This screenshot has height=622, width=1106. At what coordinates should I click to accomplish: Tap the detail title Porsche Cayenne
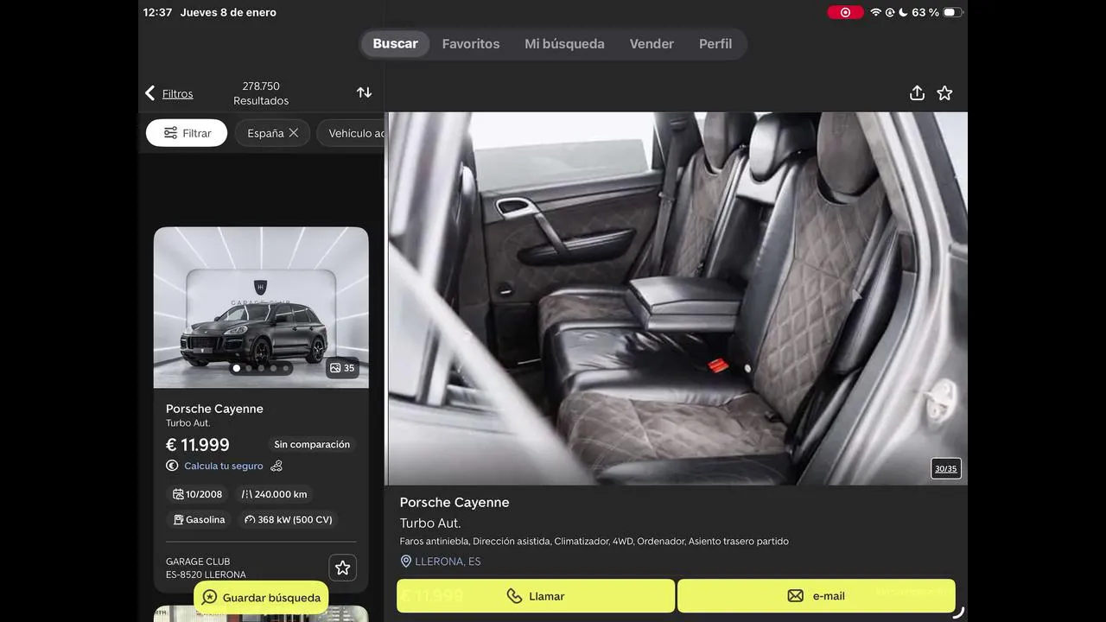tap(454, 503)
